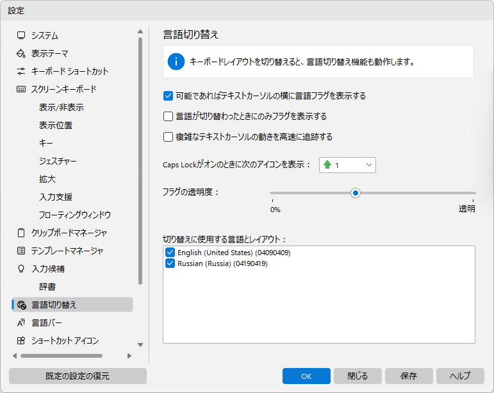The height and width of the screenshot is (393, 494).
Task: Toggle 可能であればテキストカーソルの横に言語フラグを表示する checkbox
Action: coord(168,96)
